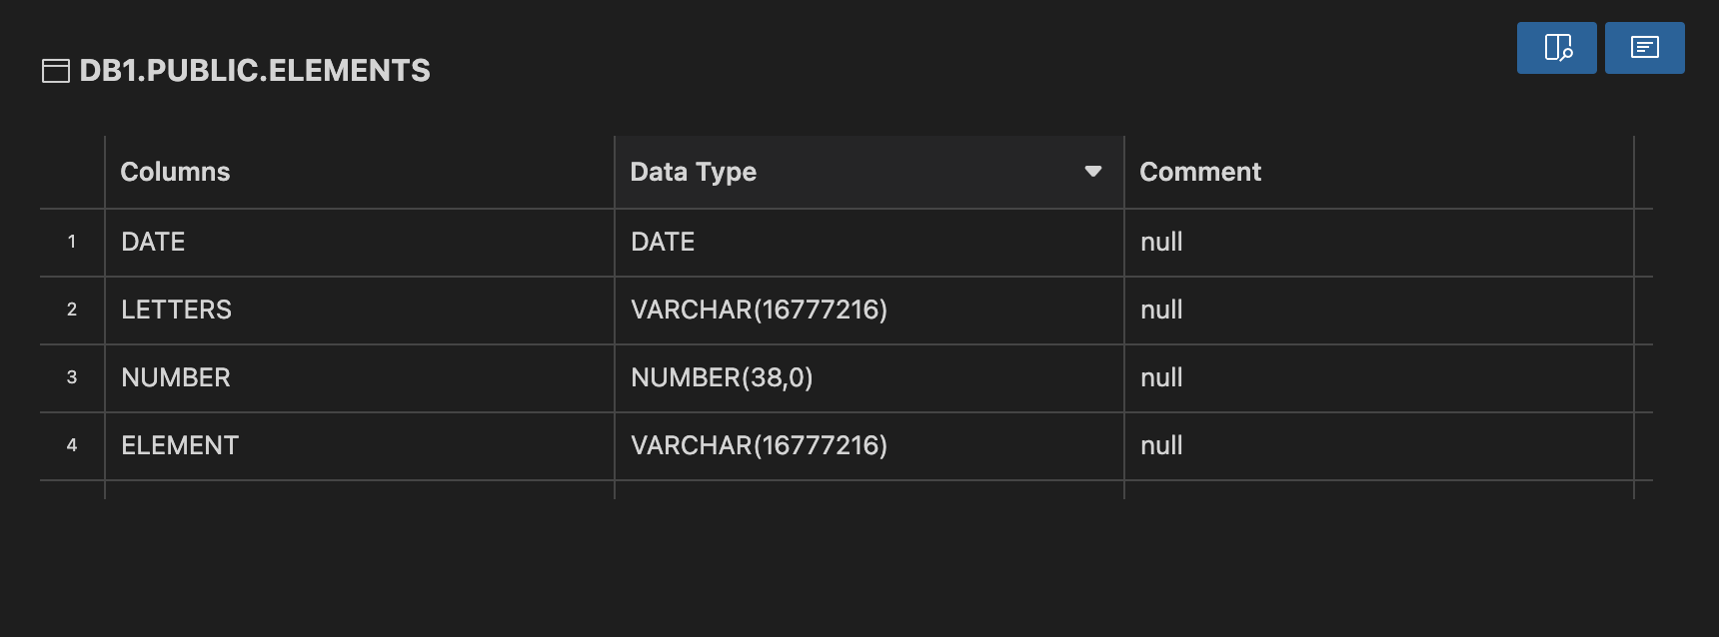Viewport: 1719px width, 637px height.
Task: Select the NUMBER column name cell
Action: coord(176,377)
